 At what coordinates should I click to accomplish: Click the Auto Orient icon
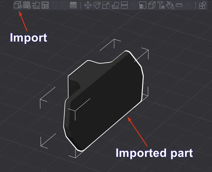point(36,5)
